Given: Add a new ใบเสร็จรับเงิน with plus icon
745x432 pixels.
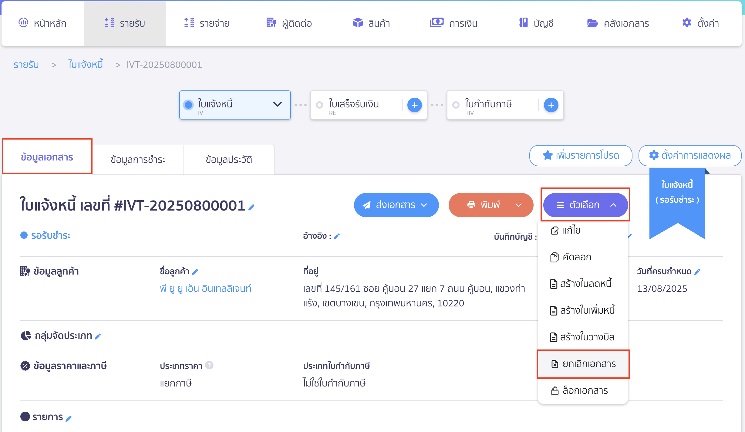Looking at the screenshot, I should (x=415, y=105).
